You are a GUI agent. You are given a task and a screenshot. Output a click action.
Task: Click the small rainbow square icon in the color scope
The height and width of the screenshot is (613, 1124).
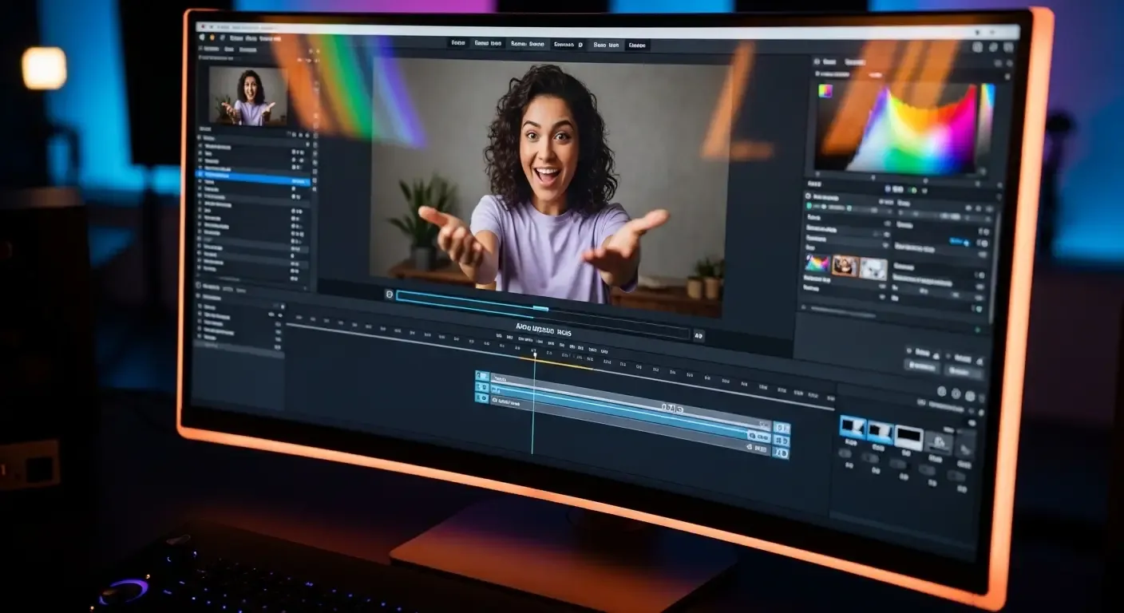click(x=825, y=91)
